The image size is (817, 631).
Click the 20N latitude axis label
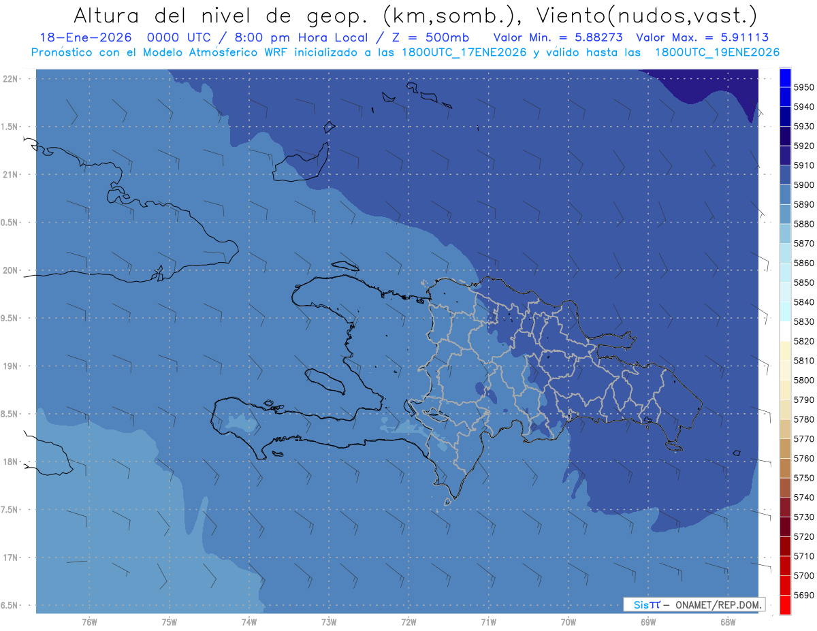pos(12,270)
